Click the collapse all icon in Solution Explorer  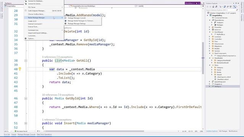228,7
